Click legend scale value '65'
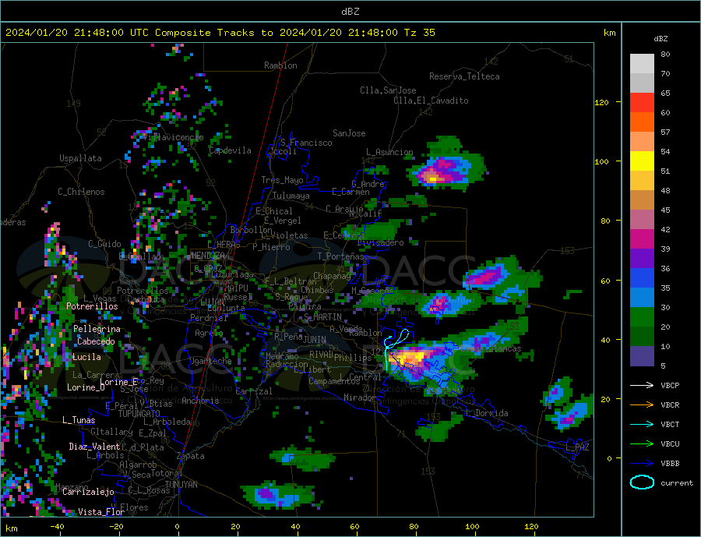 click(665, 93)
